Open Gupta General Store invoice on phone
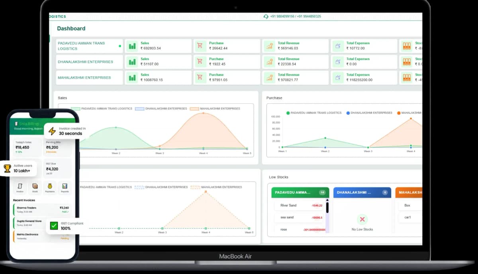This screenshot has width=478, height=274. (x=43, y=223)
